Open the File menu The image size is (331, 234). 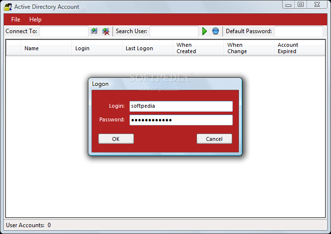pos(16,19)
